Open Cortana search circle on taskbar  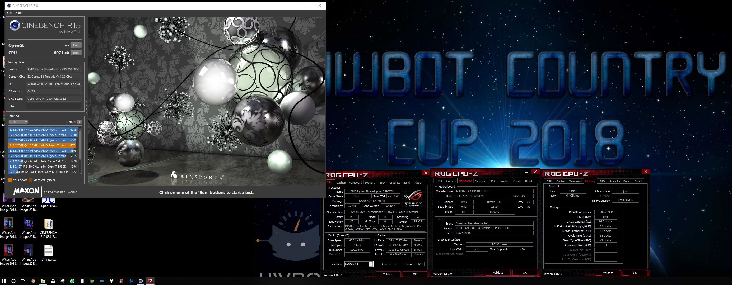[x=13, y=281]
